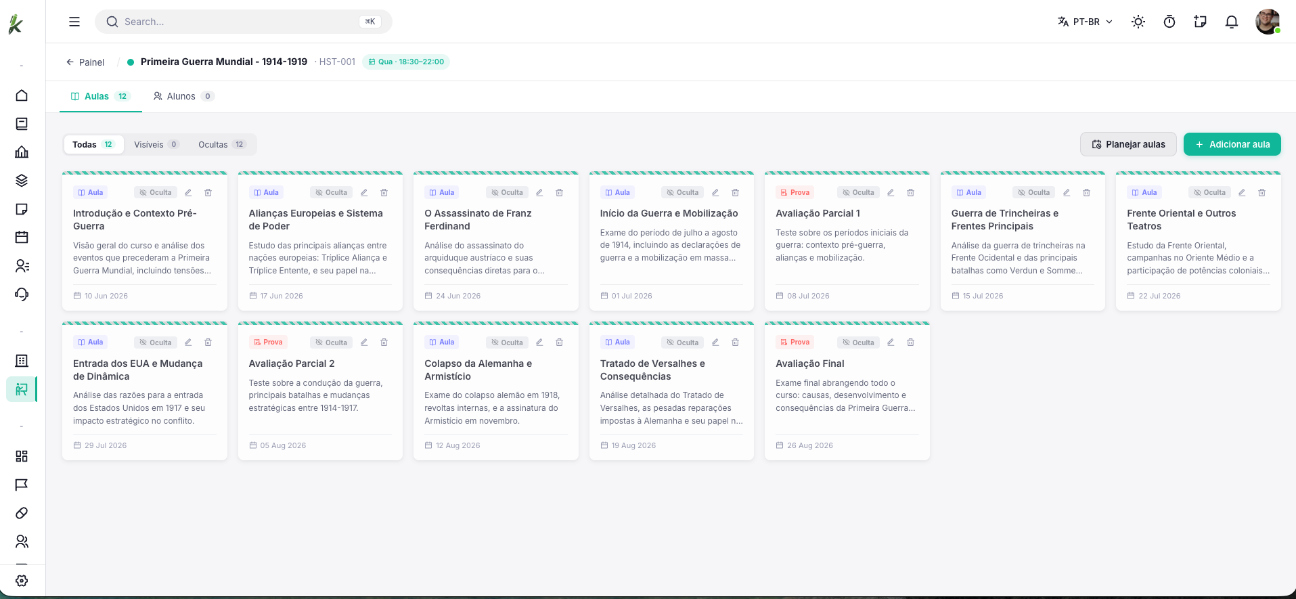Click the Qua 18:30–22:00 schedule badge
The height and width of the screenshot is (599, 1296).
point(406,62)
